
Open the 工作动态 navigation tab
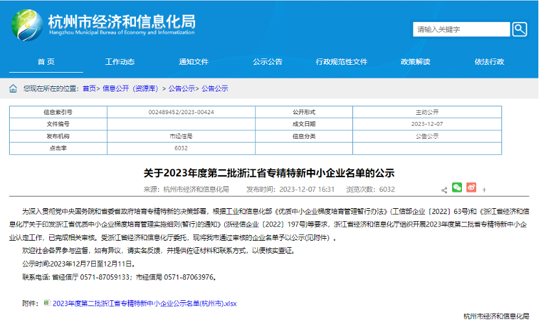point(120,62)
